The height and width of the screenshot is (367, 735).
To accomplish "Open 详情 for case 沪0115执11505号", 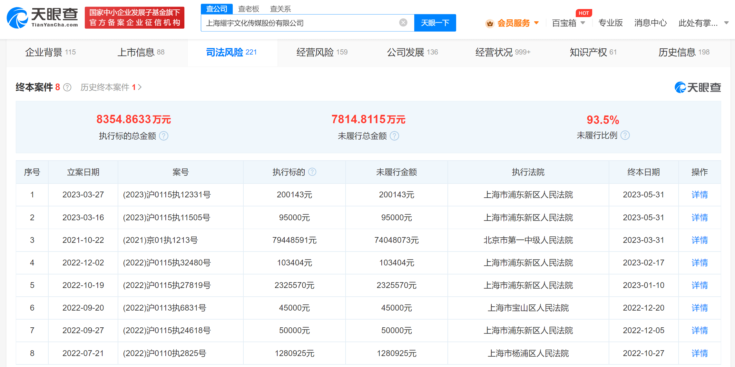I will [x=700, y=218].
